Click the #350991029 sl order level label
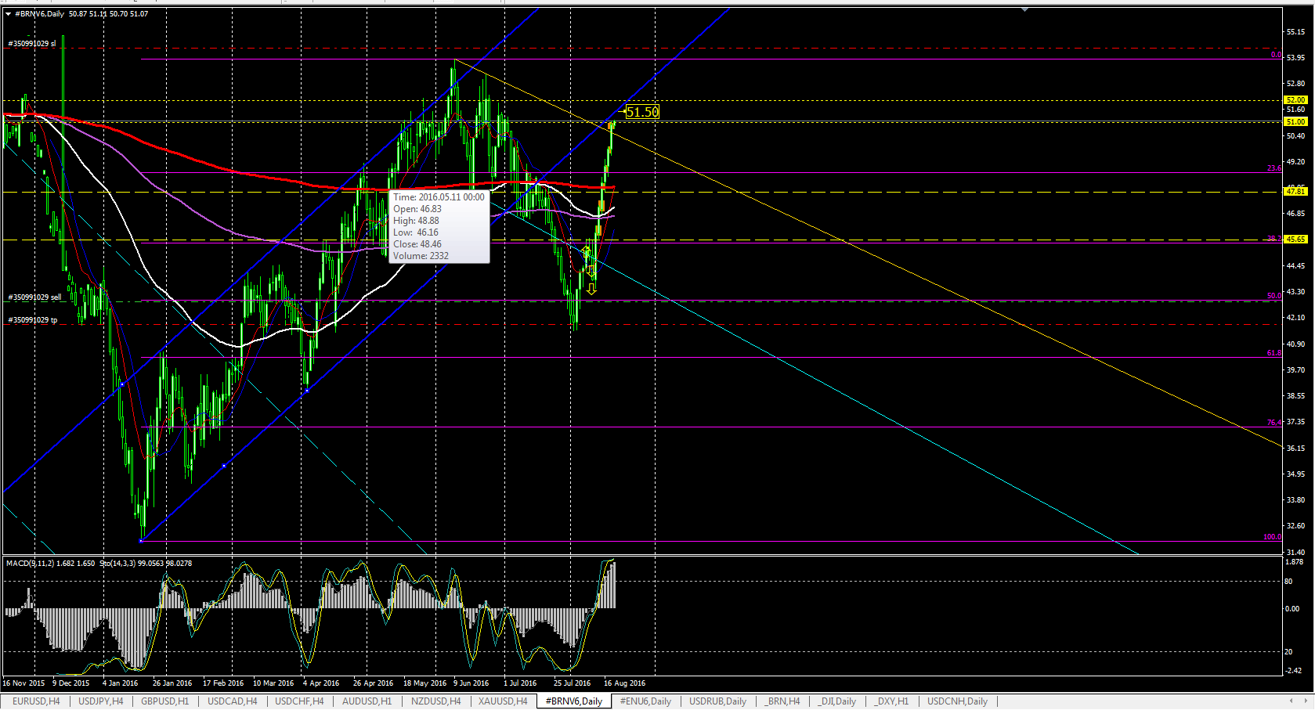The height and width of the screenshot is (710, 1315). pyautogui.click(x=32, y=44)
